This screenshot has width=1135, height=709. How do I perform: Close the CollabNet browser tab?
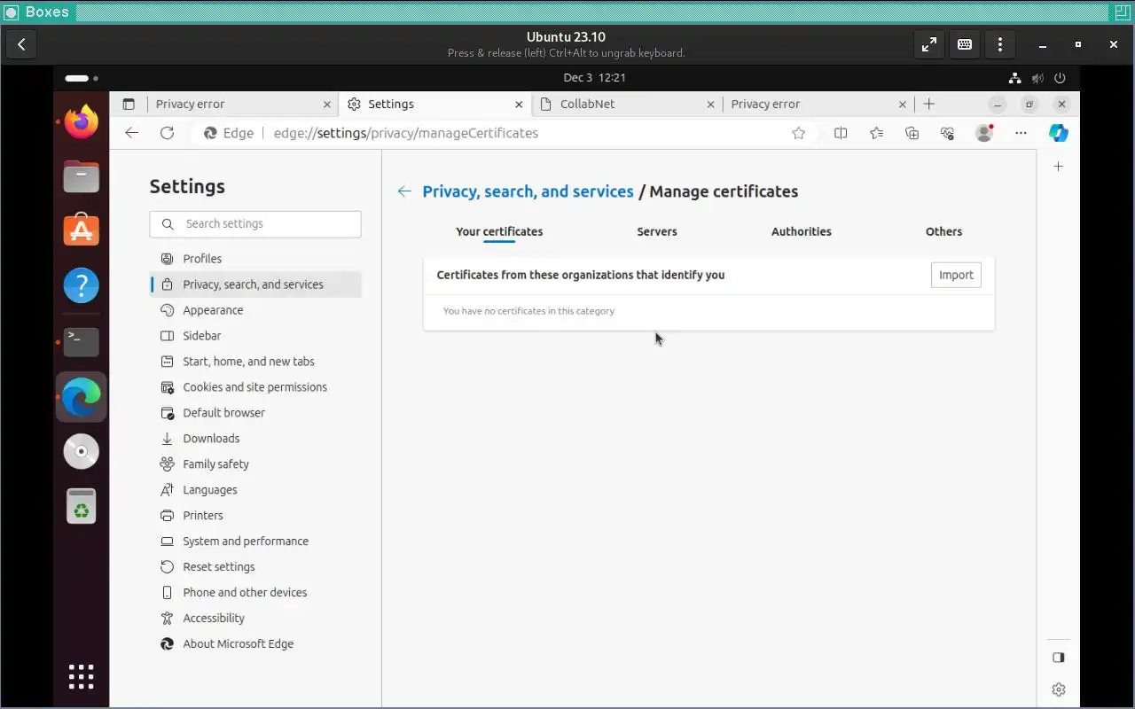pyautogui.click(x=711, y=104)
